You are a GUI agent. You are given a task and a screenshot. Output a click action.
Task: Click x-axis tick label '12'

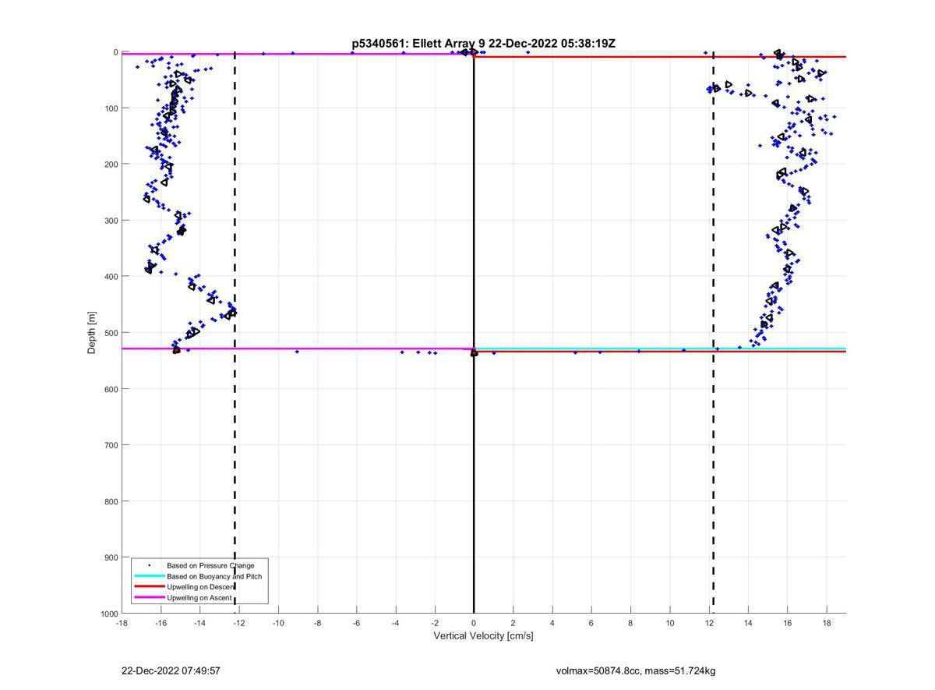(x=709, y=623)
